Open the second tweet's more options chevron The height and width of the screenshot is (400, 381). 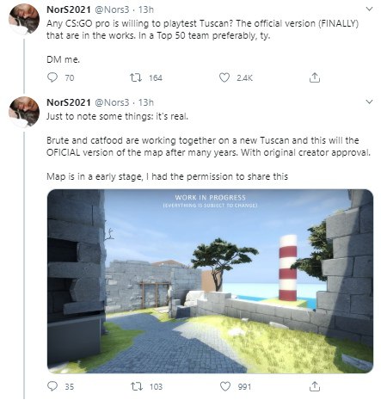(369, 102)
